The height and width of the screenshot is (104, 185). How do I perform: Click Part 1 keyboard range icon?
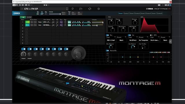click(x=69, y=22)
